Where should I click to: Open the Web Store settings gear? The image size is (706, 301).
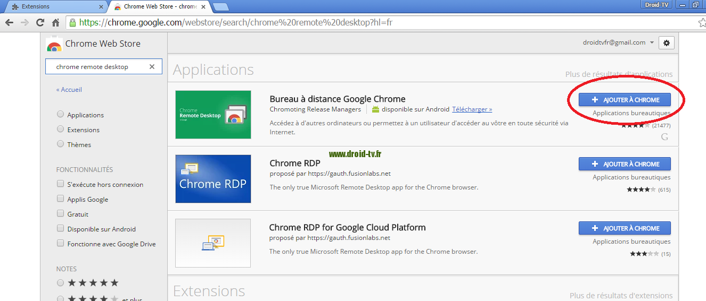pos(666,43)
